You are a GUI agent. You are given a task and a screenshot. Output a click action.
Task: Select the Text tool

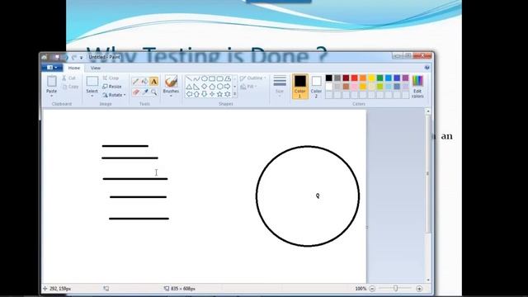(x=154, y=81)
